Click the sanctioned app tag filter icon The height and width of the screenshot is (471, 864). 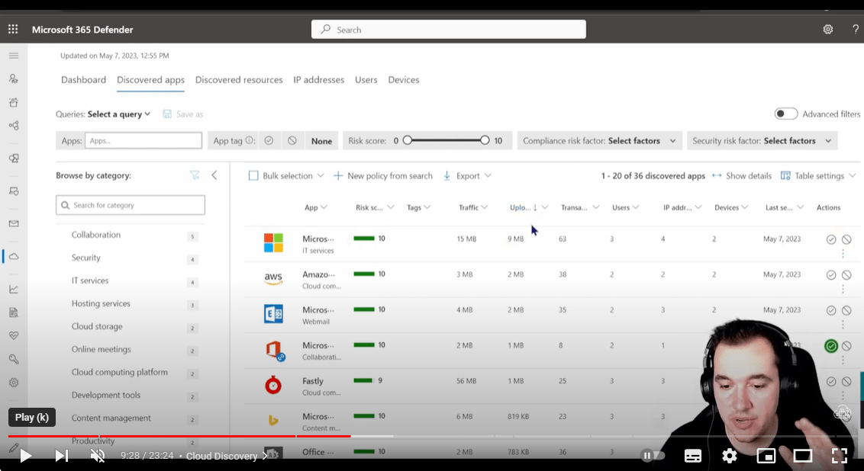(269, 140)
